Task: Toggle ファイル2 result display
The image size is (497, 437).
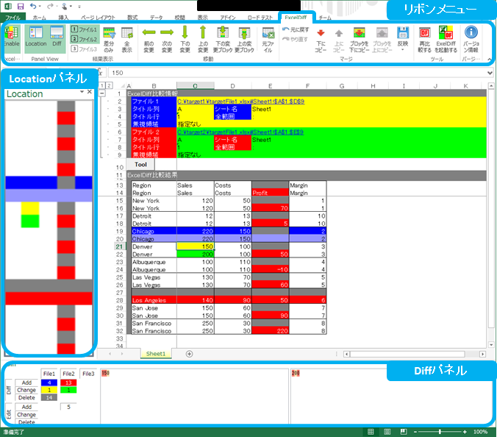Action: pos(85,39)
